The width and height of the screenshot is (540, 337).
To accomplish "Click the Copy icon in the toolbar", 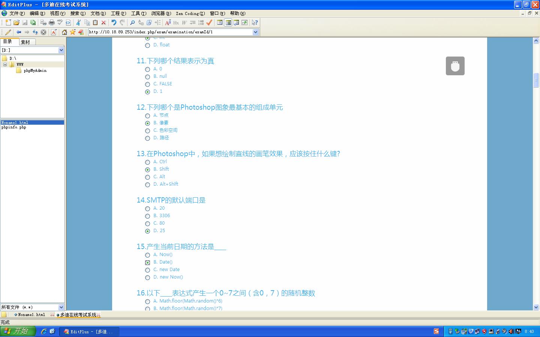I will click(87, 22).
